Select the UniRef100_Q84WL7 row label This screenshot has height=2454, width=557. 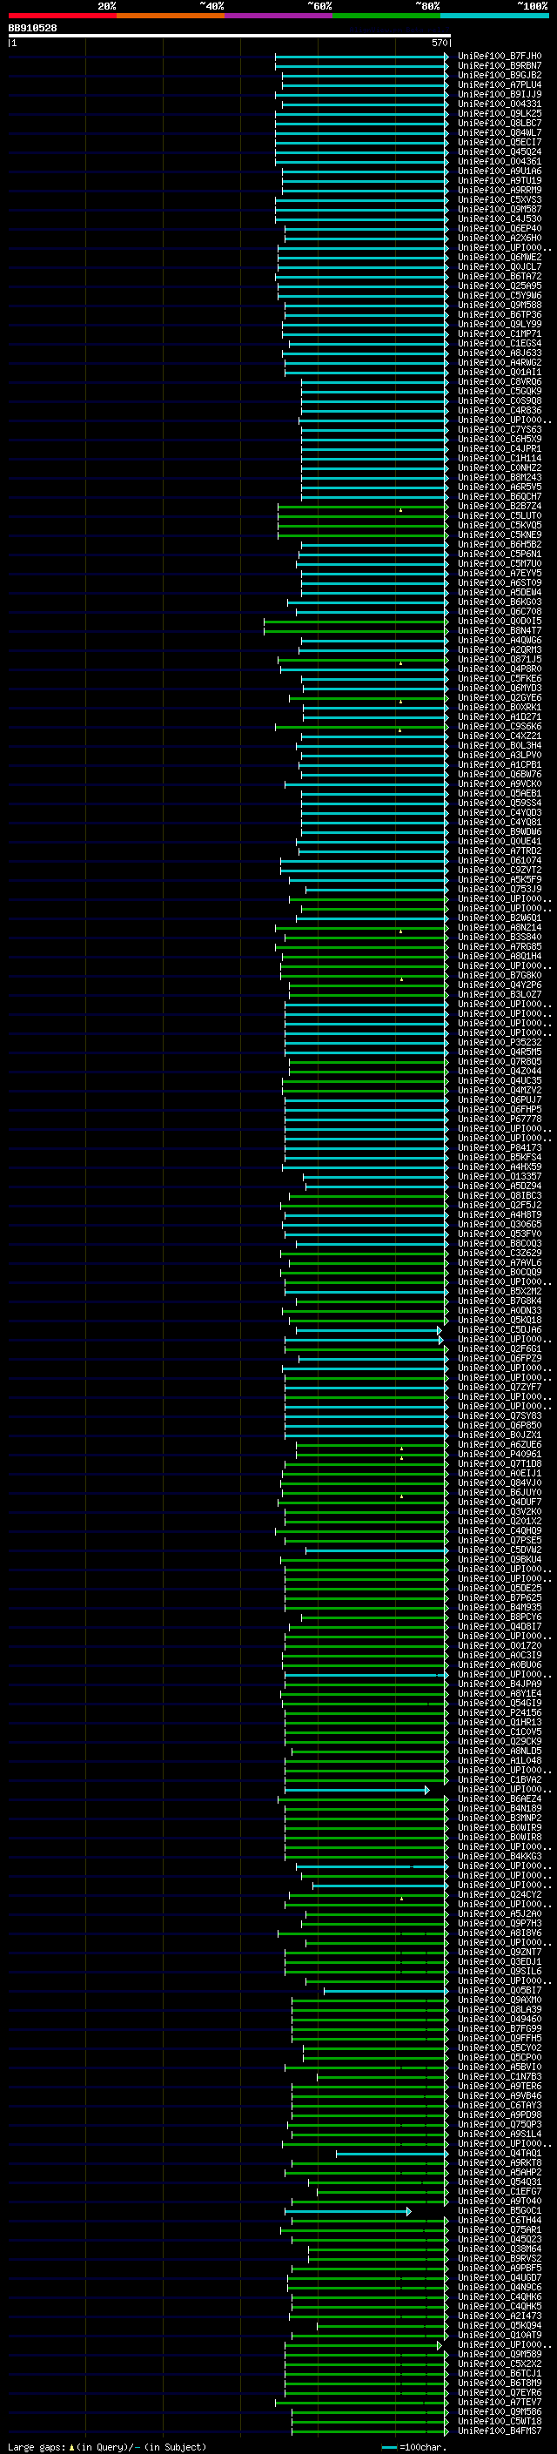[x=499, y=132]
